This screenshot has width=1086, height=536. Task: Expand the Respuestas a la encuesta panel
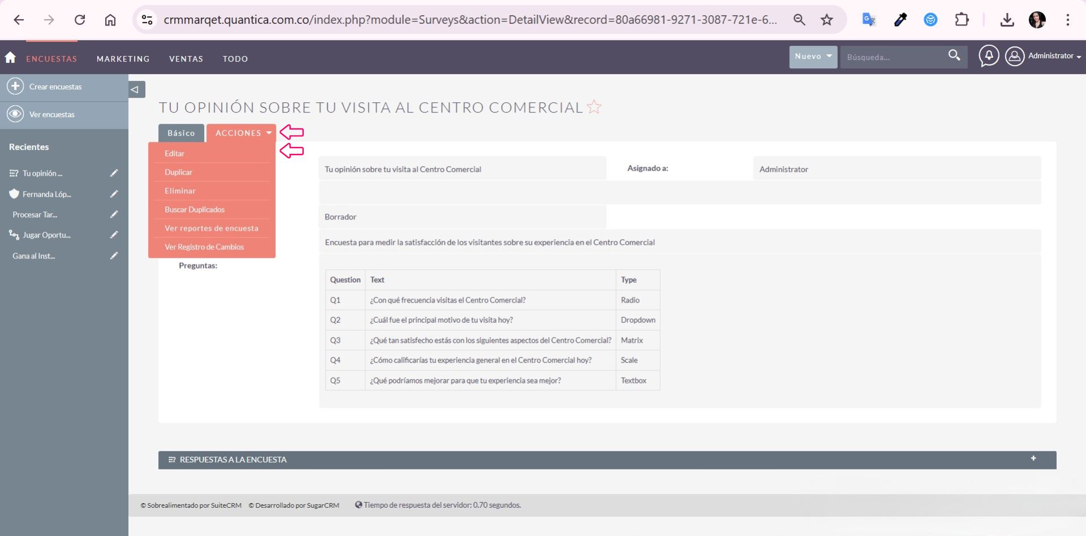pos(1033,459)
